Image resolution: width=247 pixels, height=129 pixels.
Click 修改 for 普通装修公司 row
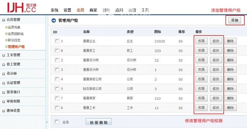pos(216,79)
